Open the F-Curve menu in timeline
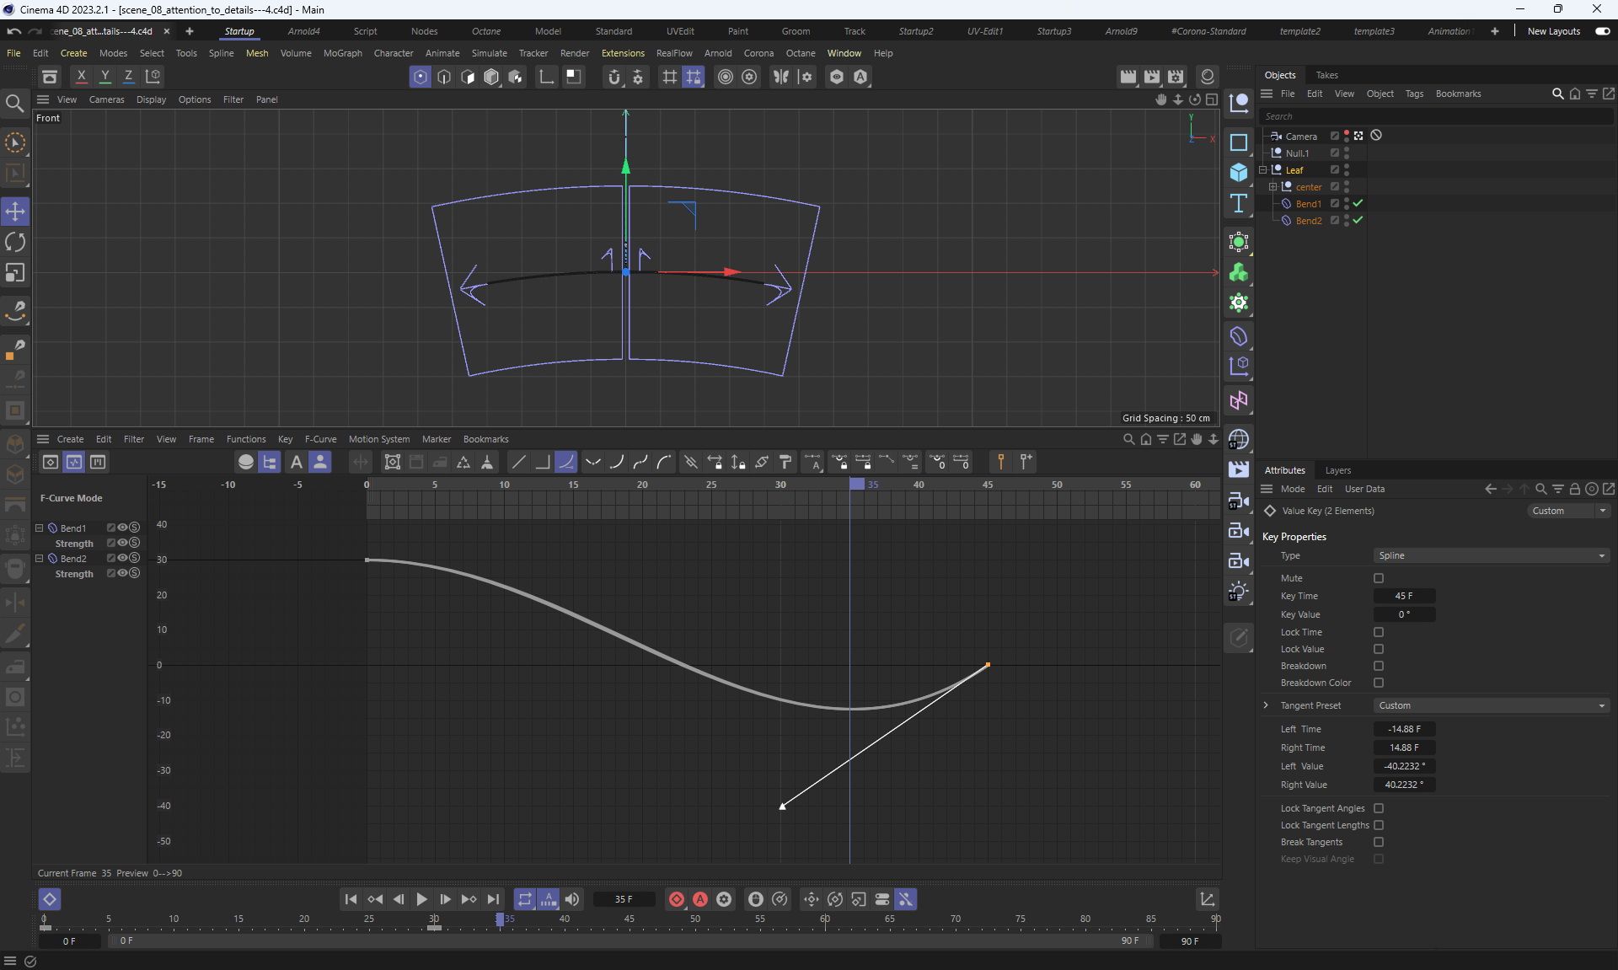Screen dimensions: 1618x970 [320, 439]
